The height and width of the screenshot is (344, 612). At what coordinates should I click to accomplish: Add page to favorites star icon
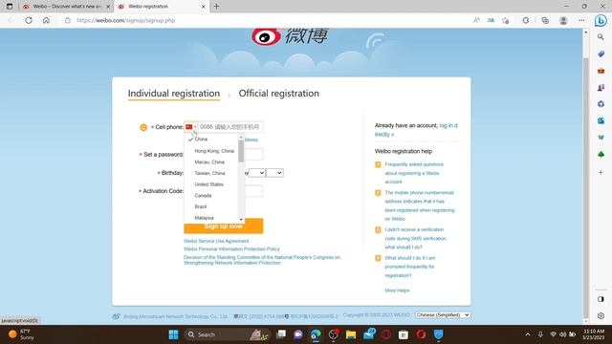tap(506, 20)
